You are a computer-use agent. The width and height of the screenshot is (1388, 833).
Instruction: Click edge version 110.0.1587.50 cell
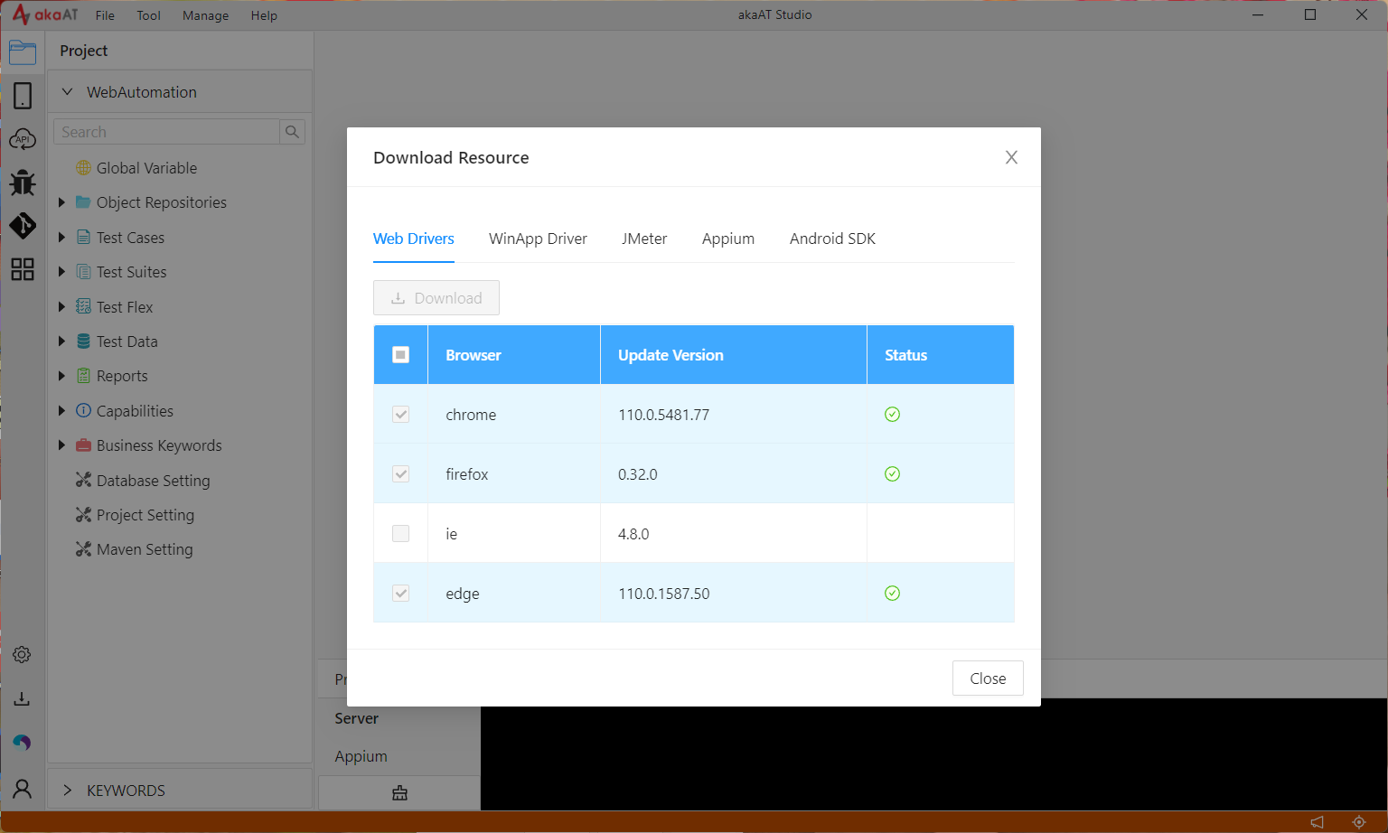[x=733, y=594]
